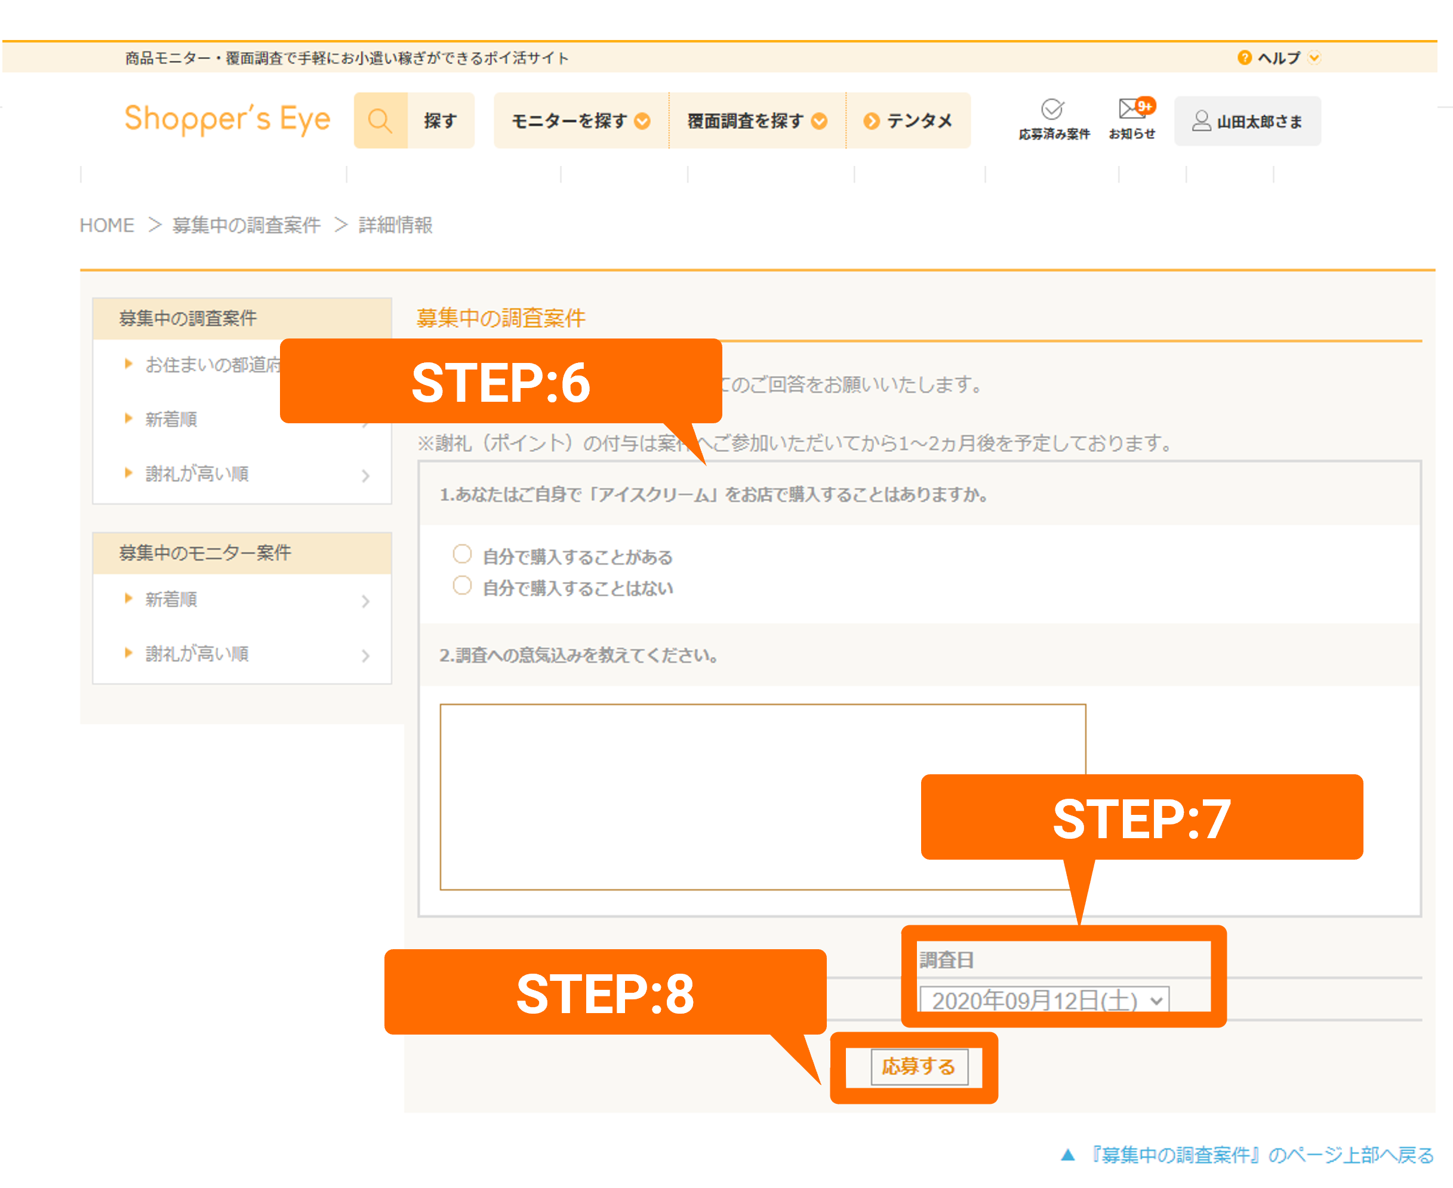
Task: Click the orange search magnifier icon
Action: pos(380,121)
